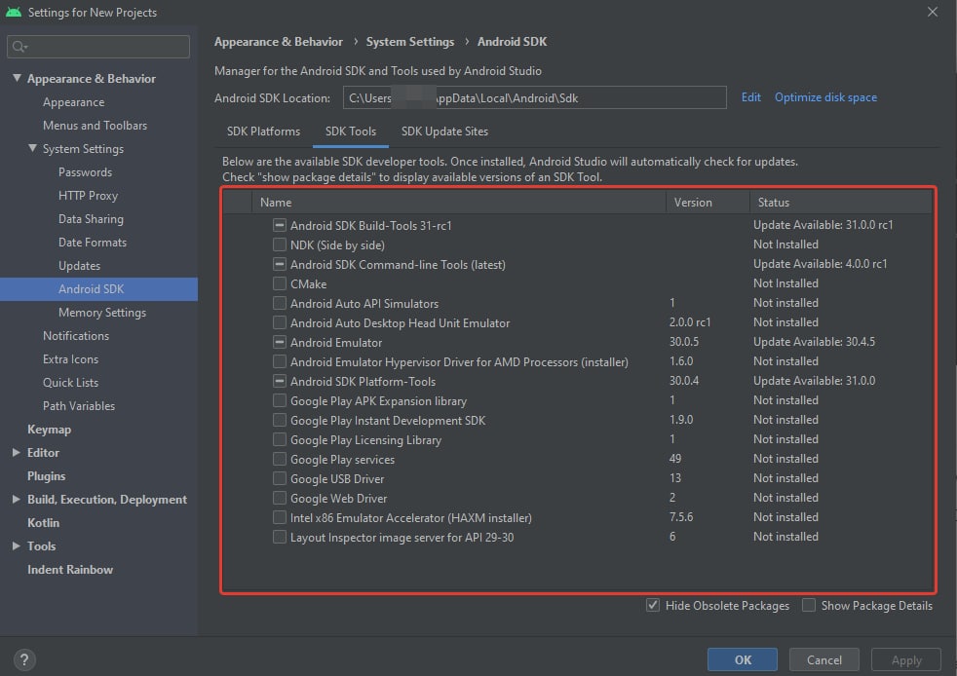Screen dimensions: 957x676
Task: Open Indent Rainbow settings
Action: click(x=70, y=569)
